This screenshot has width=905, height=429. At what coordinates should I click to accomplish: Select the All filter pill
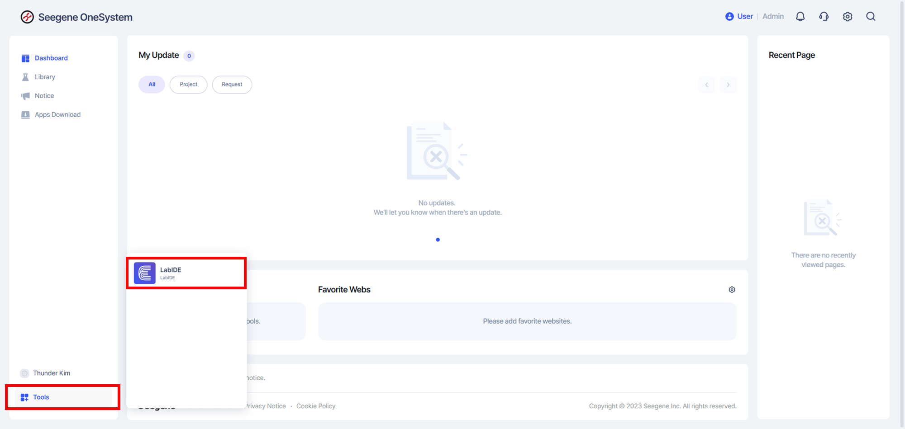coord(152,85)
